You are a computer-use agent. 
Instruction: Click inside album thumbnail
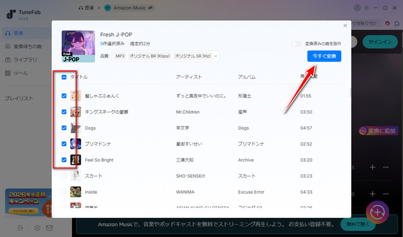75,192
